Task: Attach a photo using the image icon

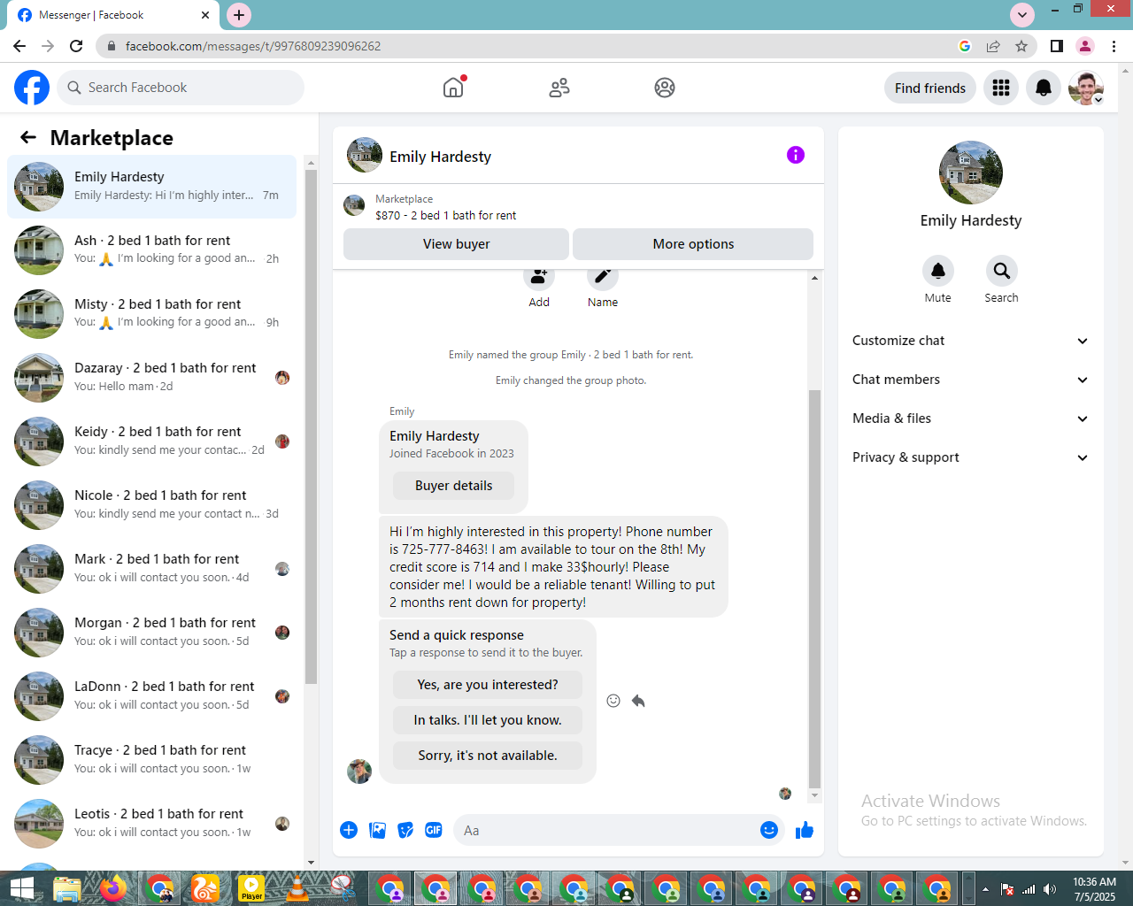Action: [377, 830]
